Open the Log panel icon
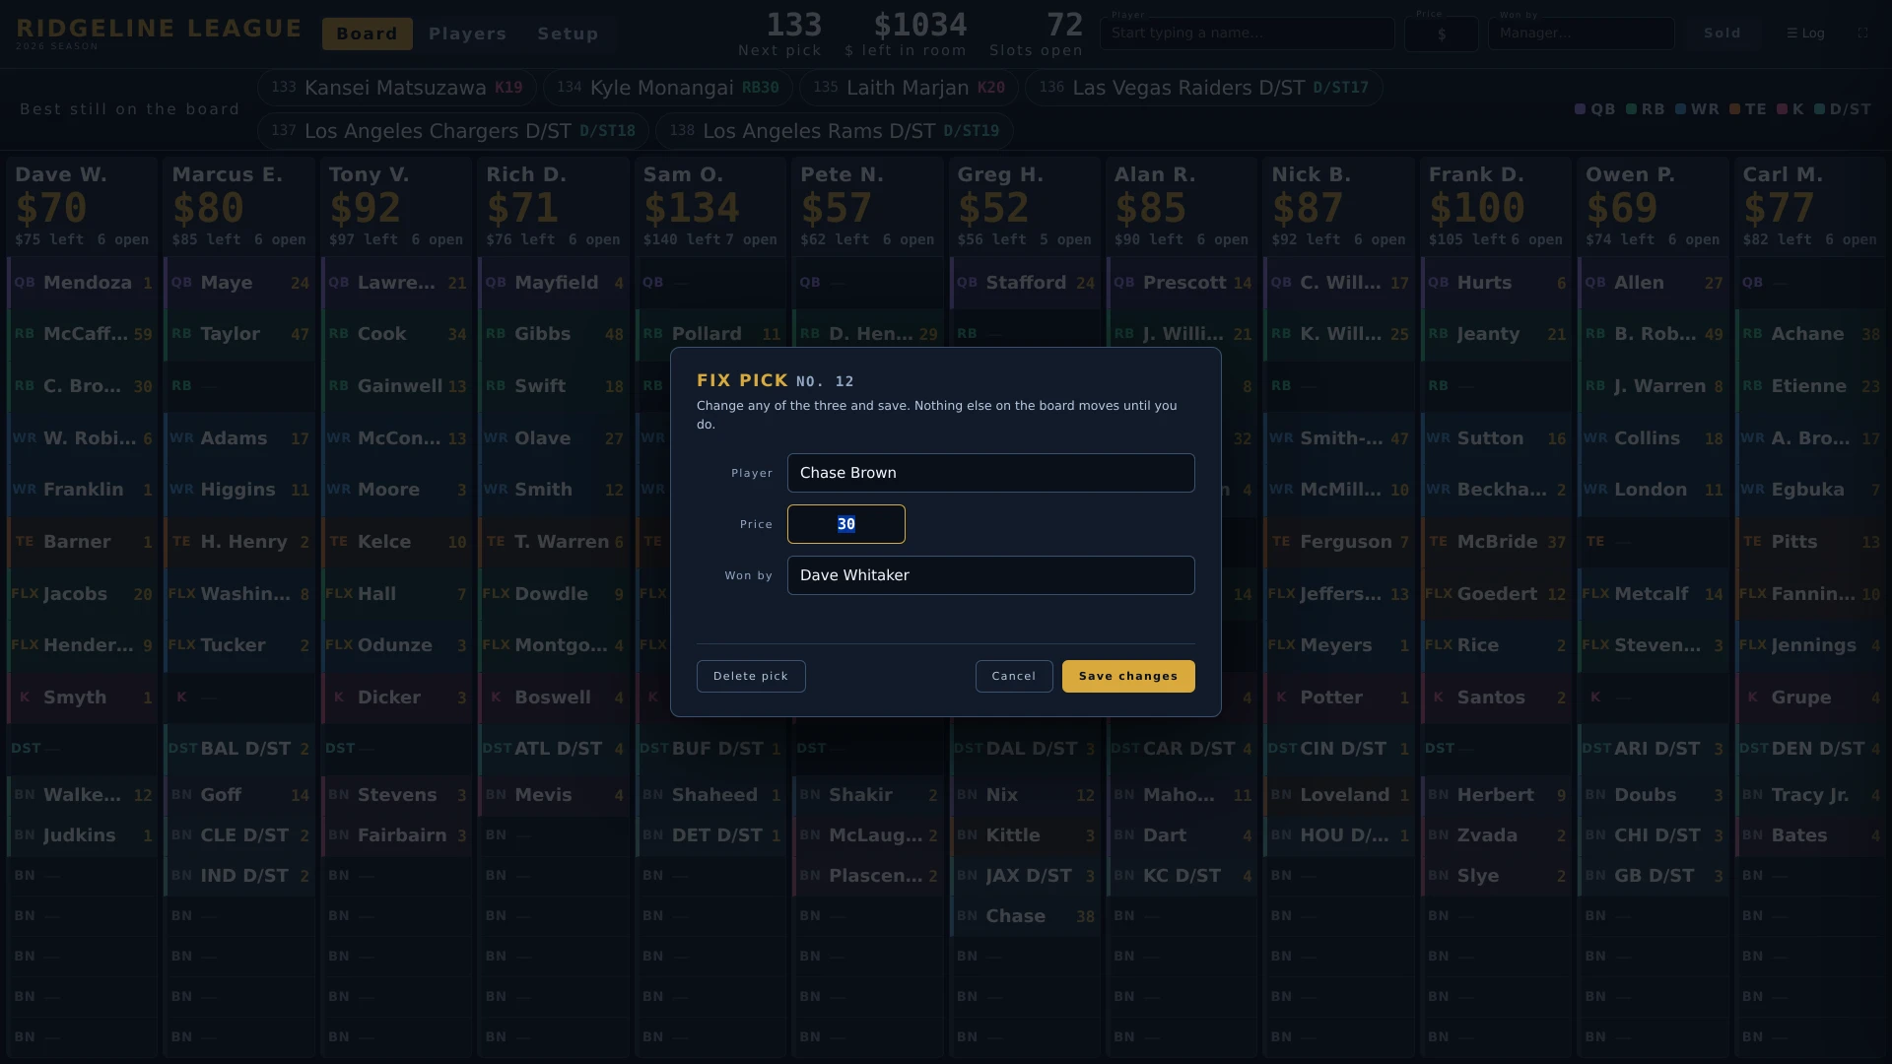The image size is (1892, 1064). [1805, 33]
